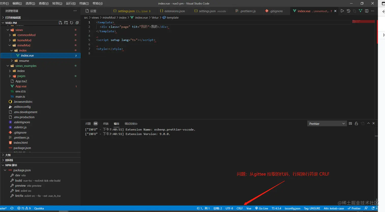Open the Prettier output channel dropdown
The width and height of the screenshot is (385, 212).
(x=327, y=124)
